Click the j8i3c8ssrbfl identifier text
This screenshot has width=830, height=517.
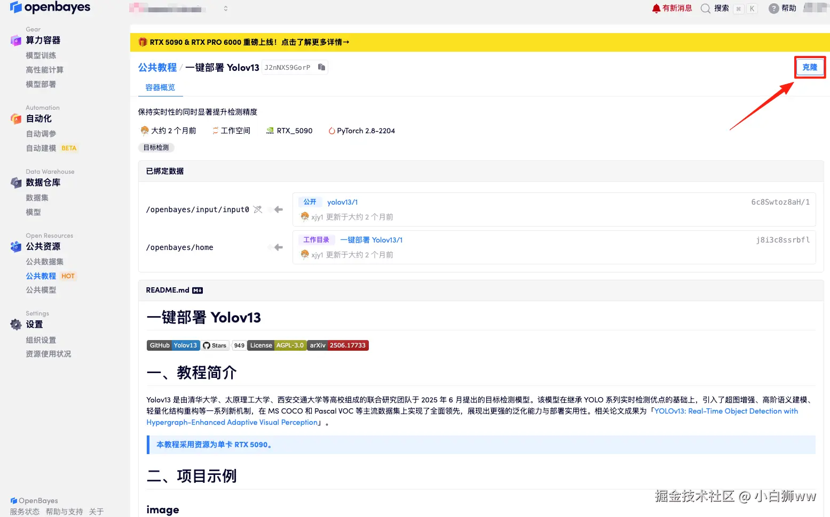point(783,240)
